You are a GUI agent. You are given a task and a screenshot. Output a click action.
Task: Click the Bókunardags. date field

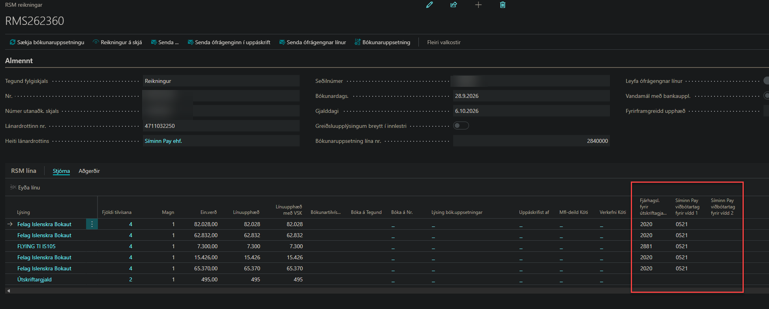click(531, 96)
